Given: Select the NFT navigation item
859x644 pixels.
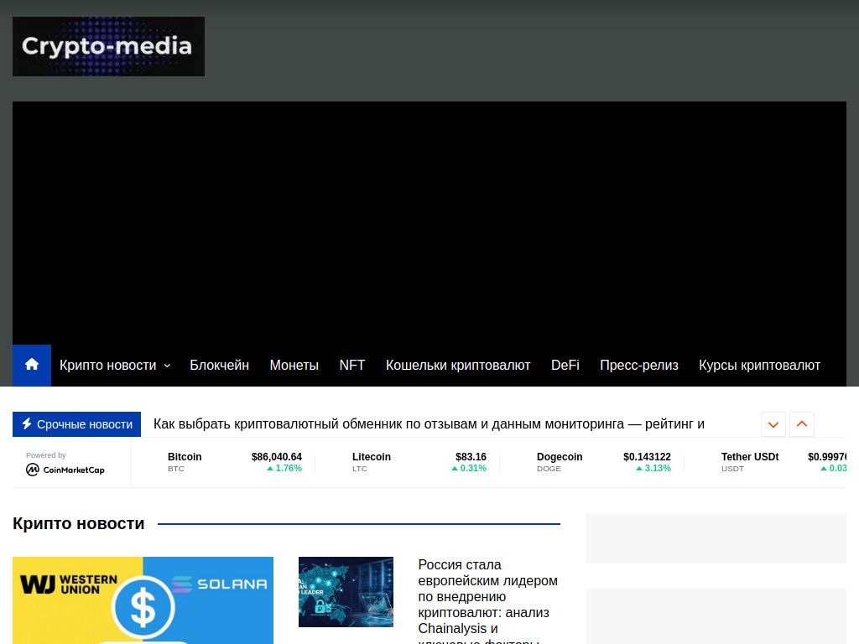Looking at the screenshot, I should [352, 365].
